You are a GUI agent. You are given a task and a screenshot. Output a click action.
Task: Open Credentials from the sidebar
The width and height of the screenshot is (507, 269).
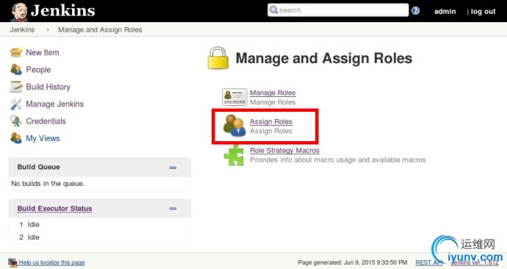[x=46, y=121]
